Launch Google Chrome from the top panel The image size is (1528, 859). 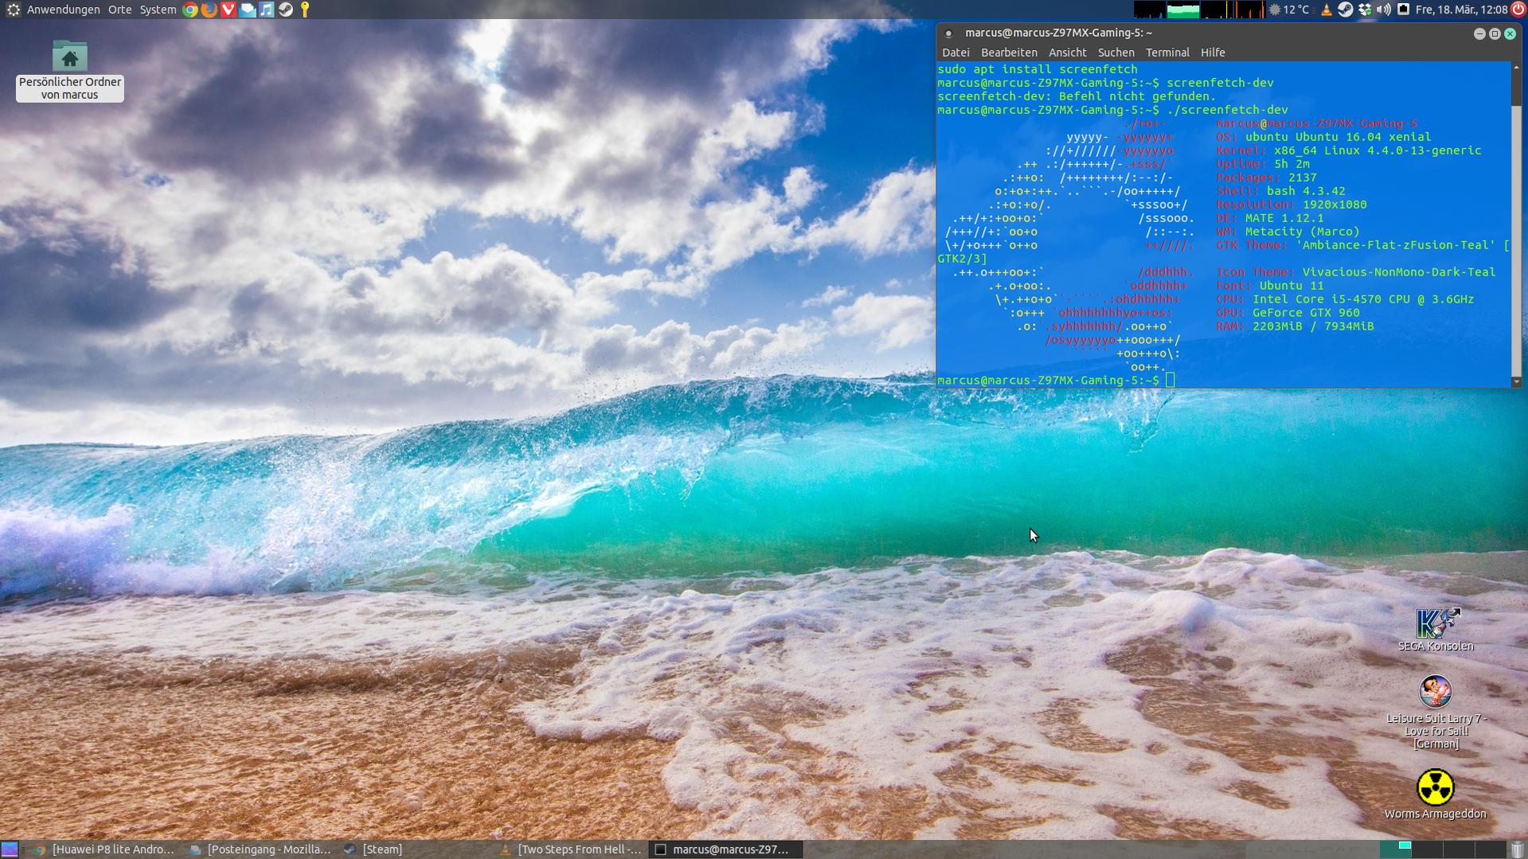point(190,10)
